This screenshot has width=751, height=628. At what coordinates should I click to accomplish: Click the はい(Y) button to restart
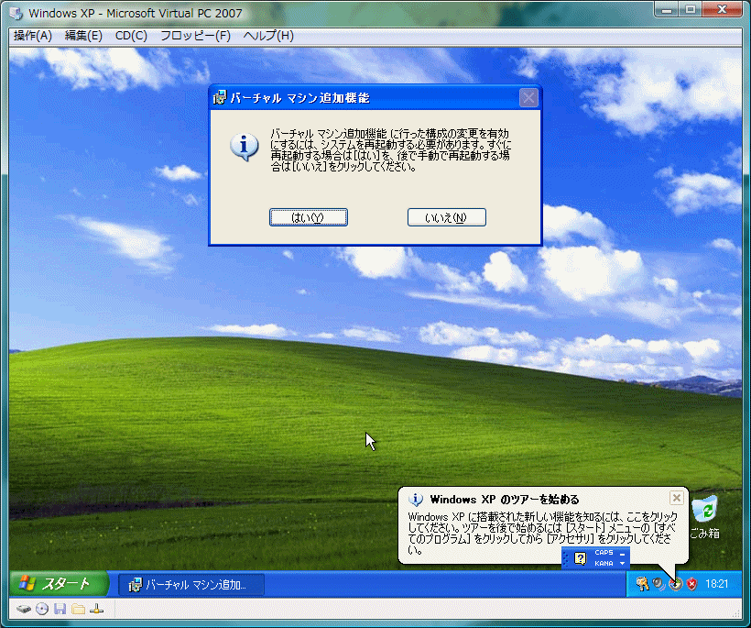[309, 217]
